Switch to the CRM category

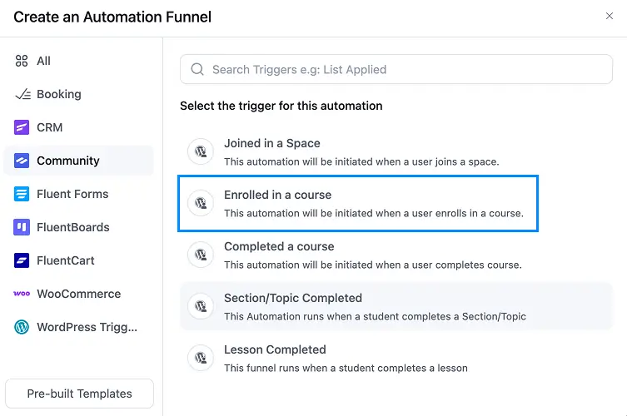click(79, 127)
